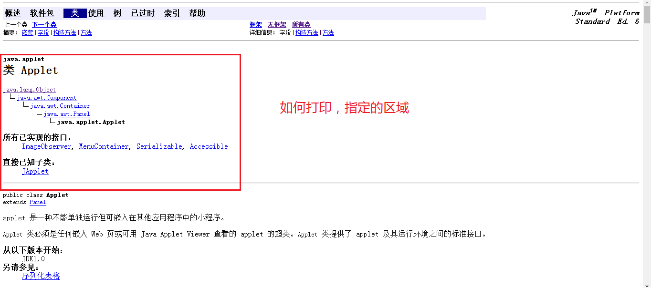Jump to 方法 in 详细信息 row
Image resolution: width=651 pixels, height=288 pixels.
coord(328,33)
